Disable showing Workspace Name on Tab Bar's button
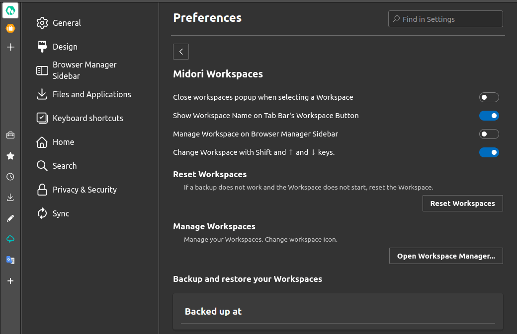 [489, 115]
